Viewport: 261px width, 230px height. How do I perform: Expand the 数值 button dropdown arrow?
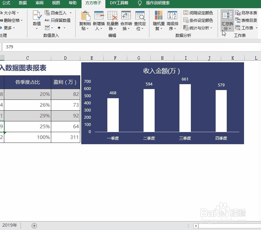coord(37,29)
